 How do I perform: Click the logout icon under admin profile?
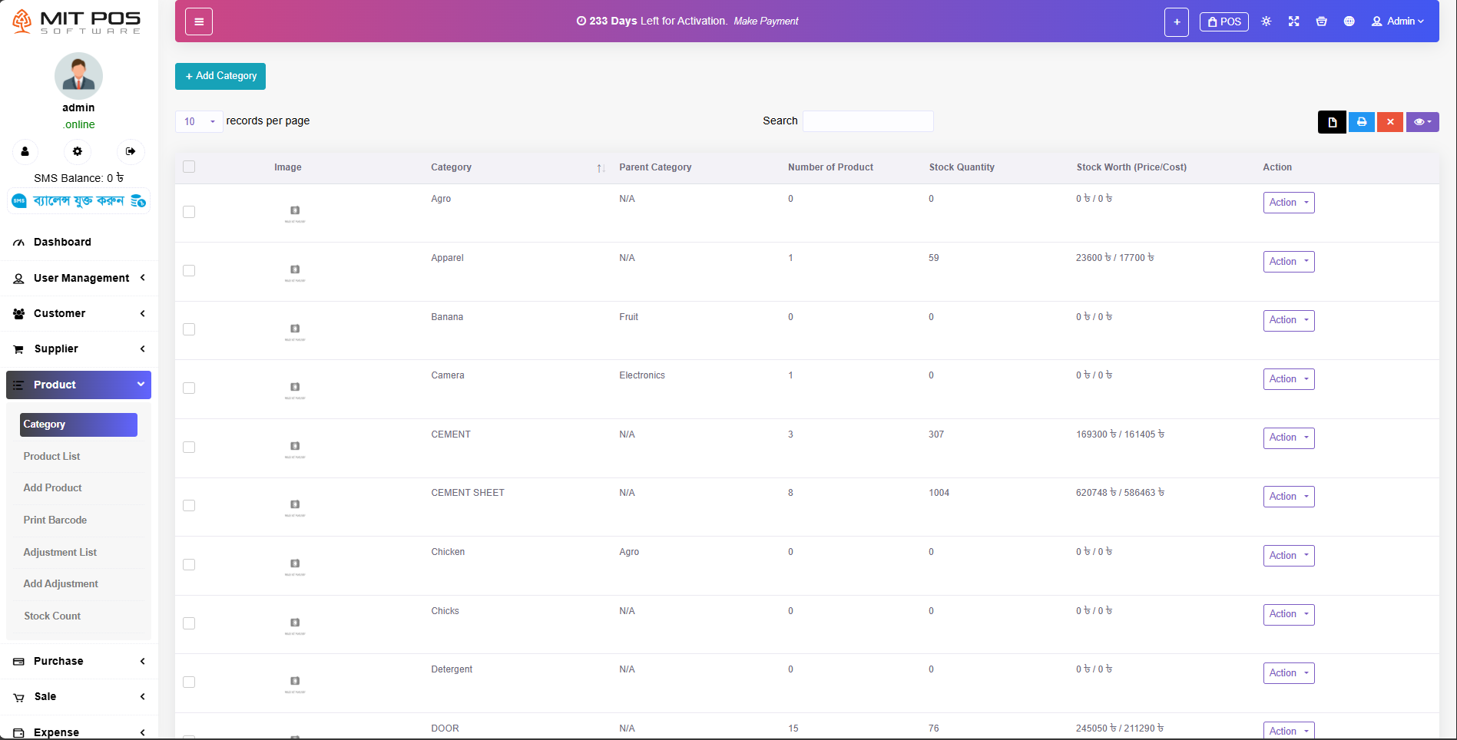[131, 151]
